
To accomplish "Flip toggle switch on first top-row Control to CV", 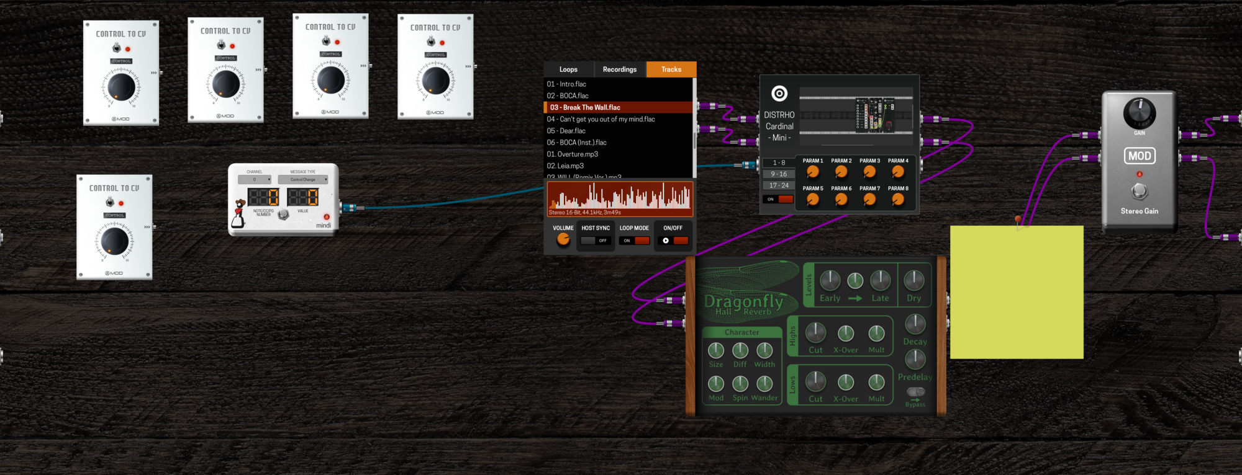I will (x=117, y=48).
